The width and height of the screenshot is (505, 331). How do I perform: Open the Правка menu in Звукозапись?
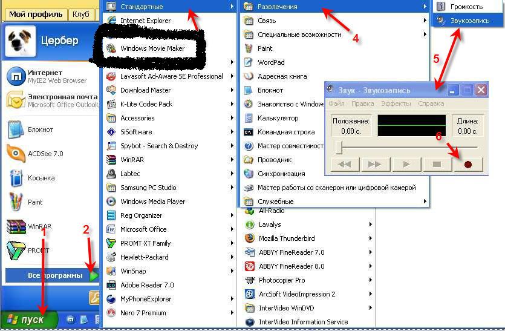(363, 104)
